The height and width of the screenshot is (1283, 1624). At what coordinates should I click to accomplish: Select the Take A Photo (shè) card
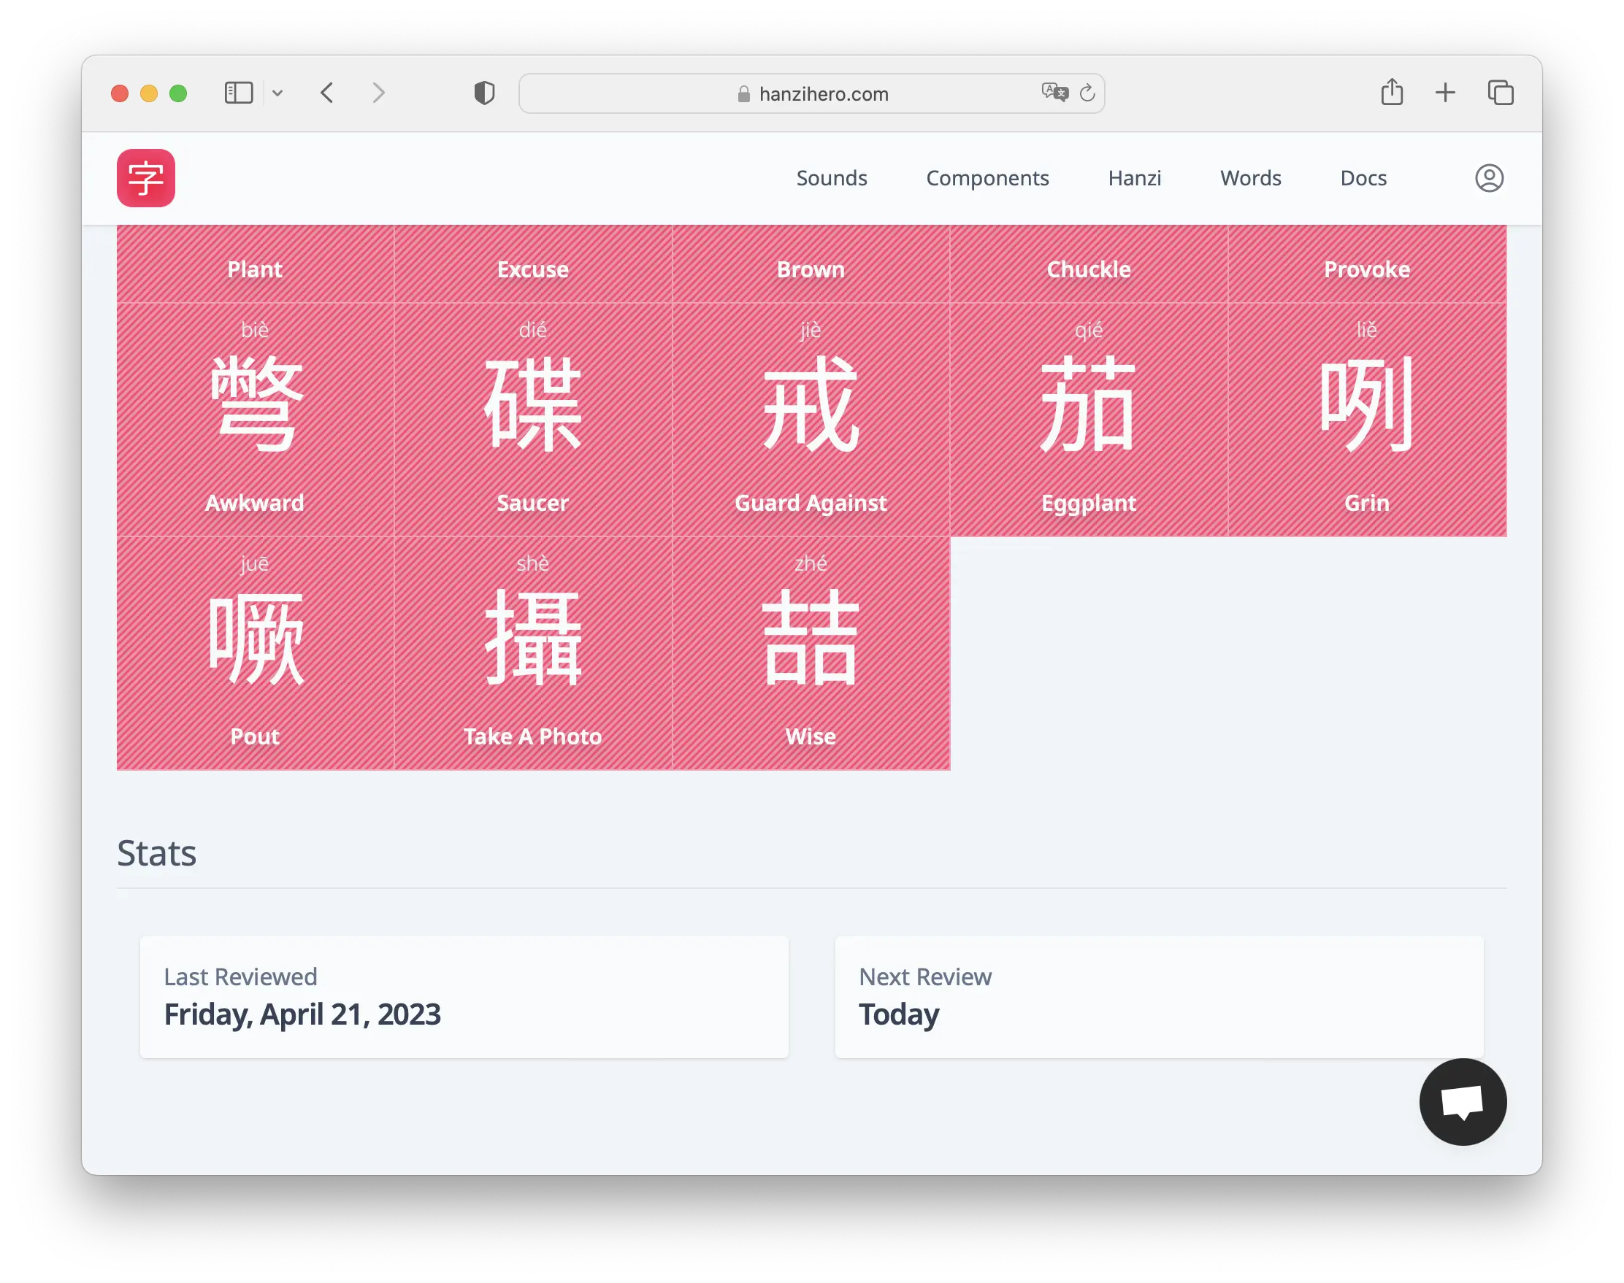coord(533,652)
